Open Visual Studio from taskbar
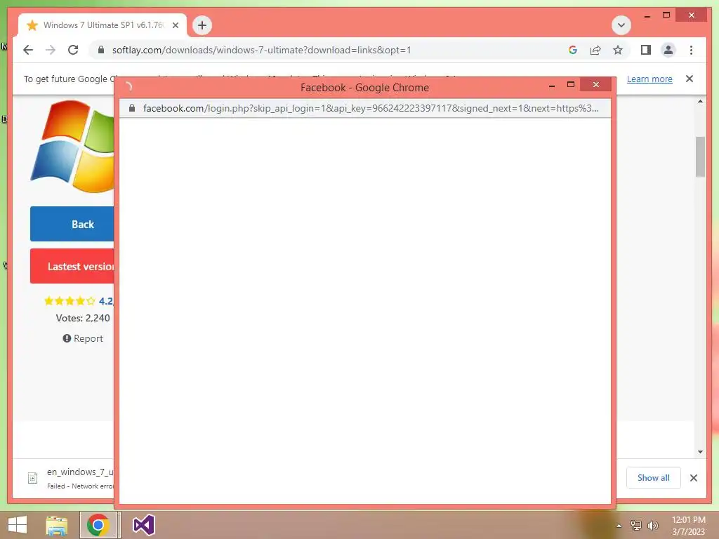The width and height of the screenshot is (719, 539). pyautogui.click(x=143, y=525)
